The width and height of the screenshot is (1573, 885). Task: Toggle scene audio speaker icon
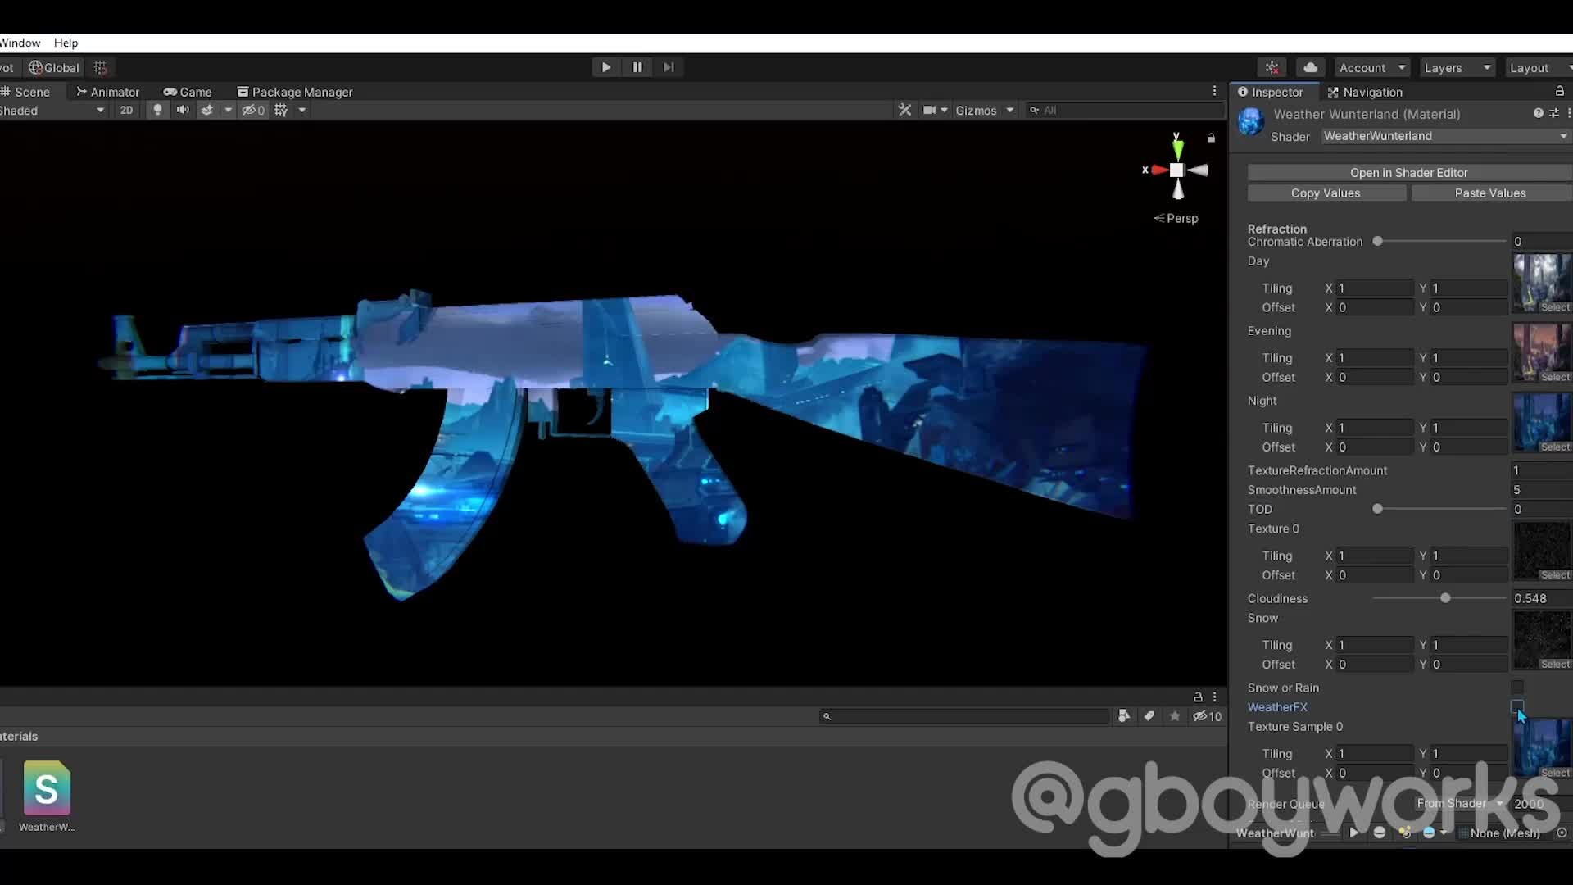tap(183, 110)
